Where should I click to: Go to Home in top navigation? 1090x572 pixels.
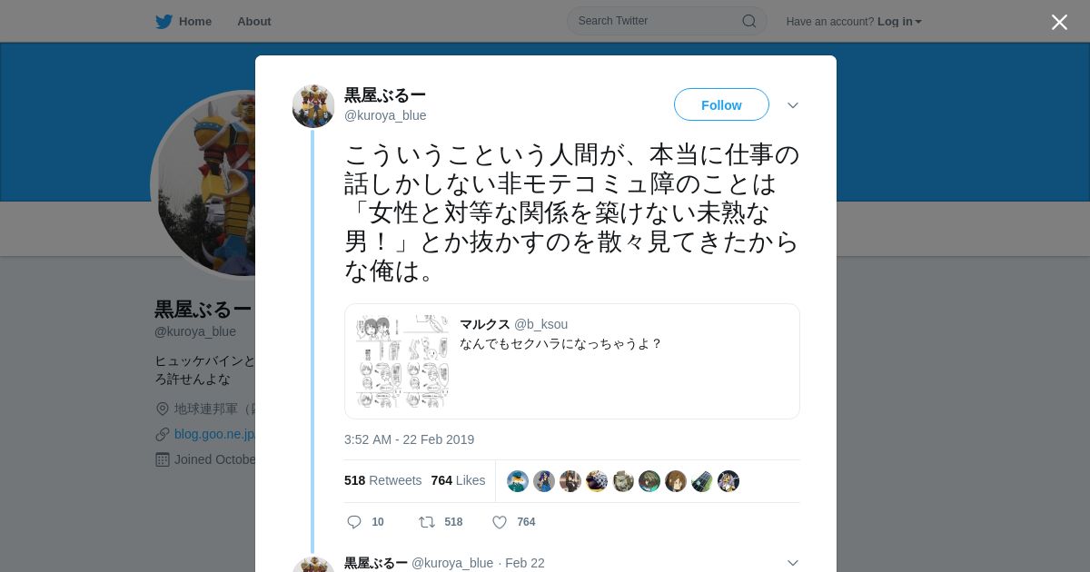point(195,22)
